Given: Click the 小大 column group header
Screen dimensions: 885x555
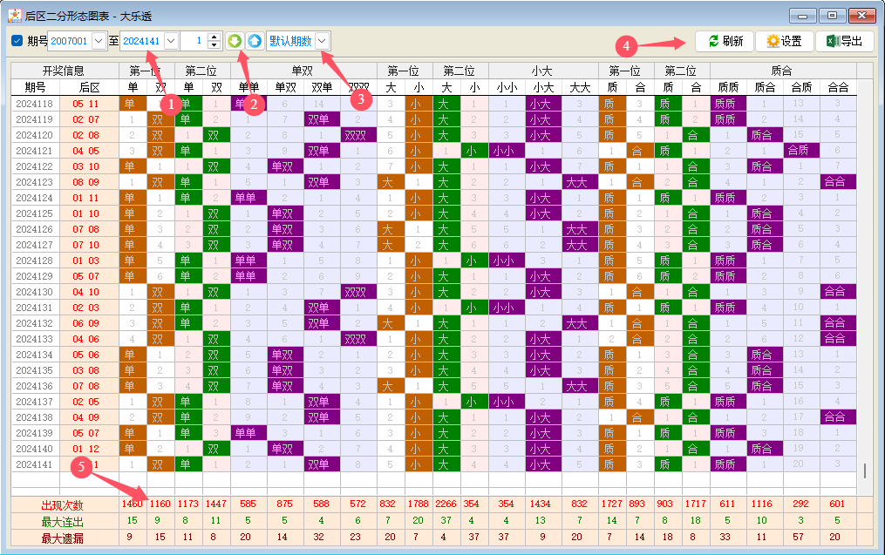Looking at the screenshot, I should click(x=541, y=71).
